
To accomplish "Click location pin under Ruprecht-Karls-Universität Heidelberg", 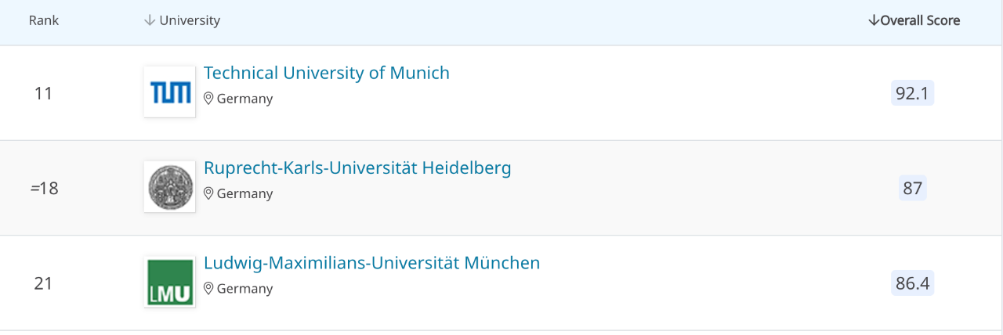I will (208, 193).
